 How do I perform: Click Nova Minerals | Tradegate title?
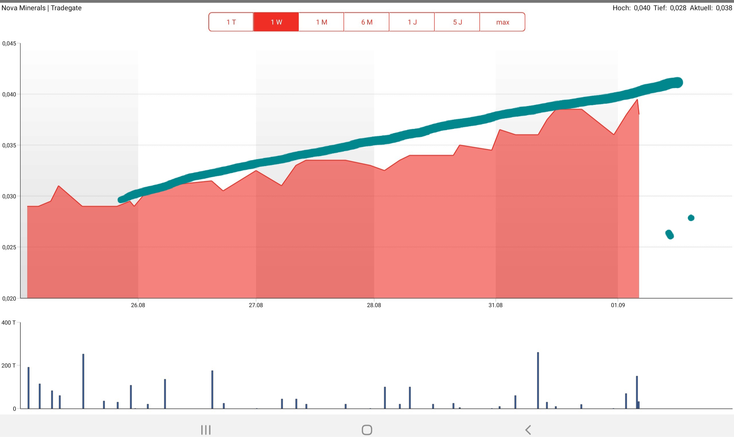(x=42, y=8)
